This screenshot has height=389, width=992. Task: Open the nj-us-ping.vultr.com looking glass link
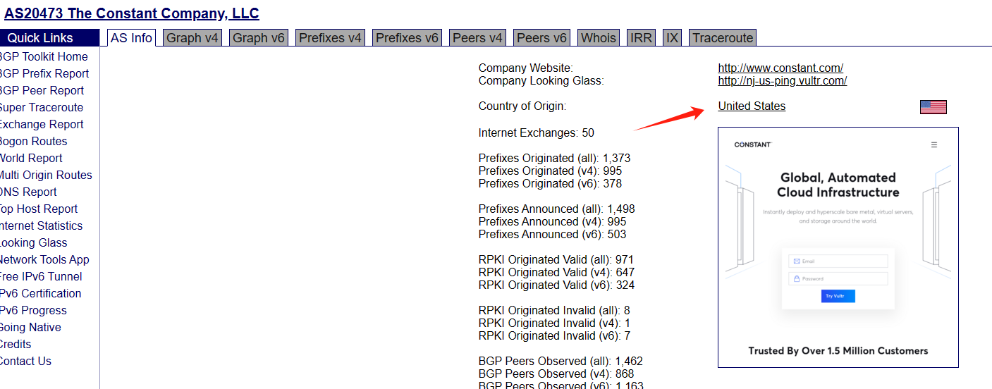[782, 81]
